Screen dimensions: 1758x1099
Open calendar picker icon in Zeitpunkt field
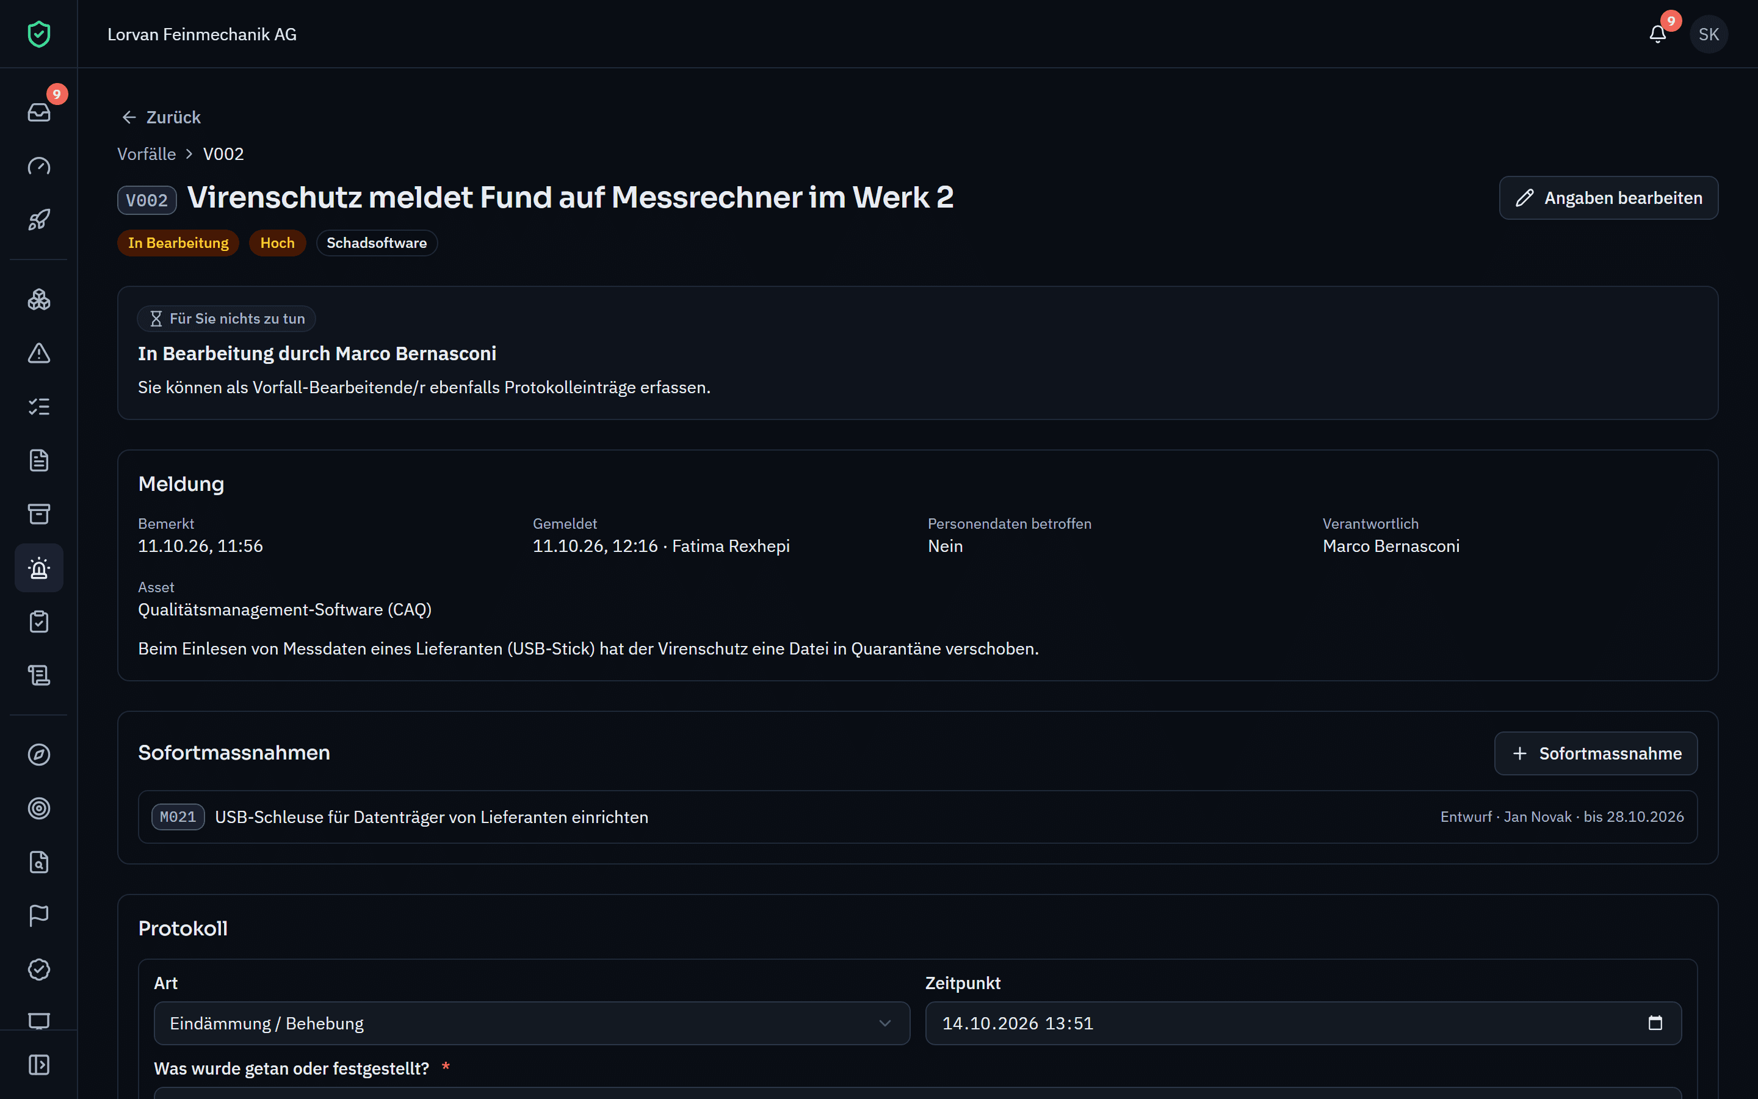[x=1655, y=1023]
